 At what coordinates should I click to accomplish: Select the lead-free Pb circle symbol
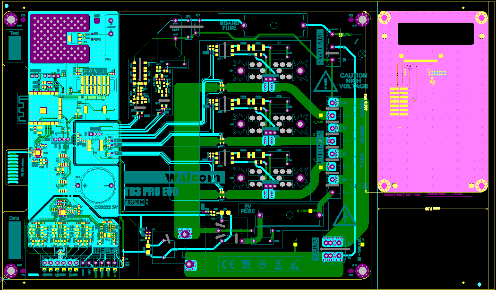(x=262, y=264)
